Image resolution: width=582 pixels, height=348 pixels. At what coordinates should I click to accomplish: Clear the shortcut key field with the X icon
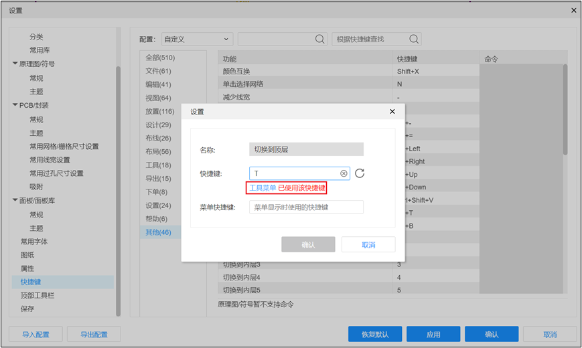pos(344,173)
